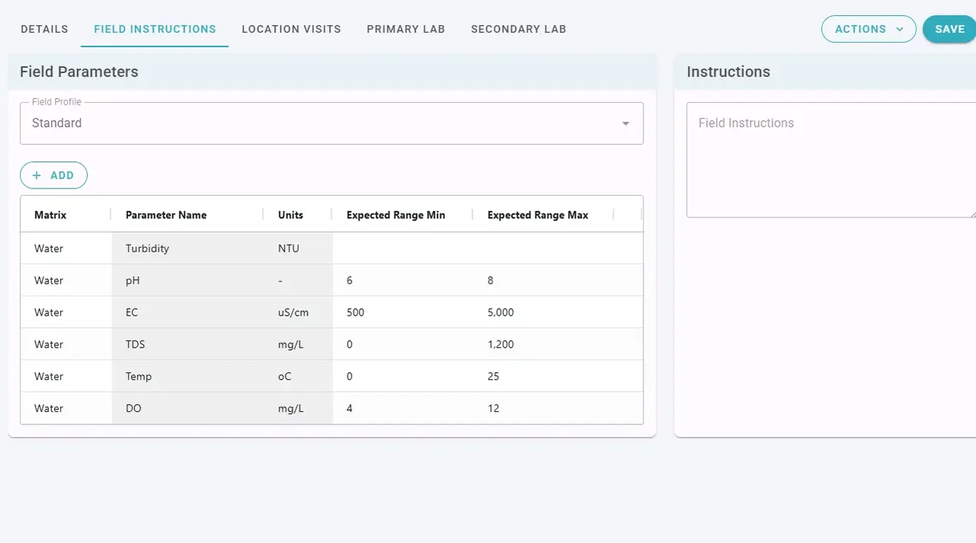
Task: Click the pH min value 6
Action: 403,281
